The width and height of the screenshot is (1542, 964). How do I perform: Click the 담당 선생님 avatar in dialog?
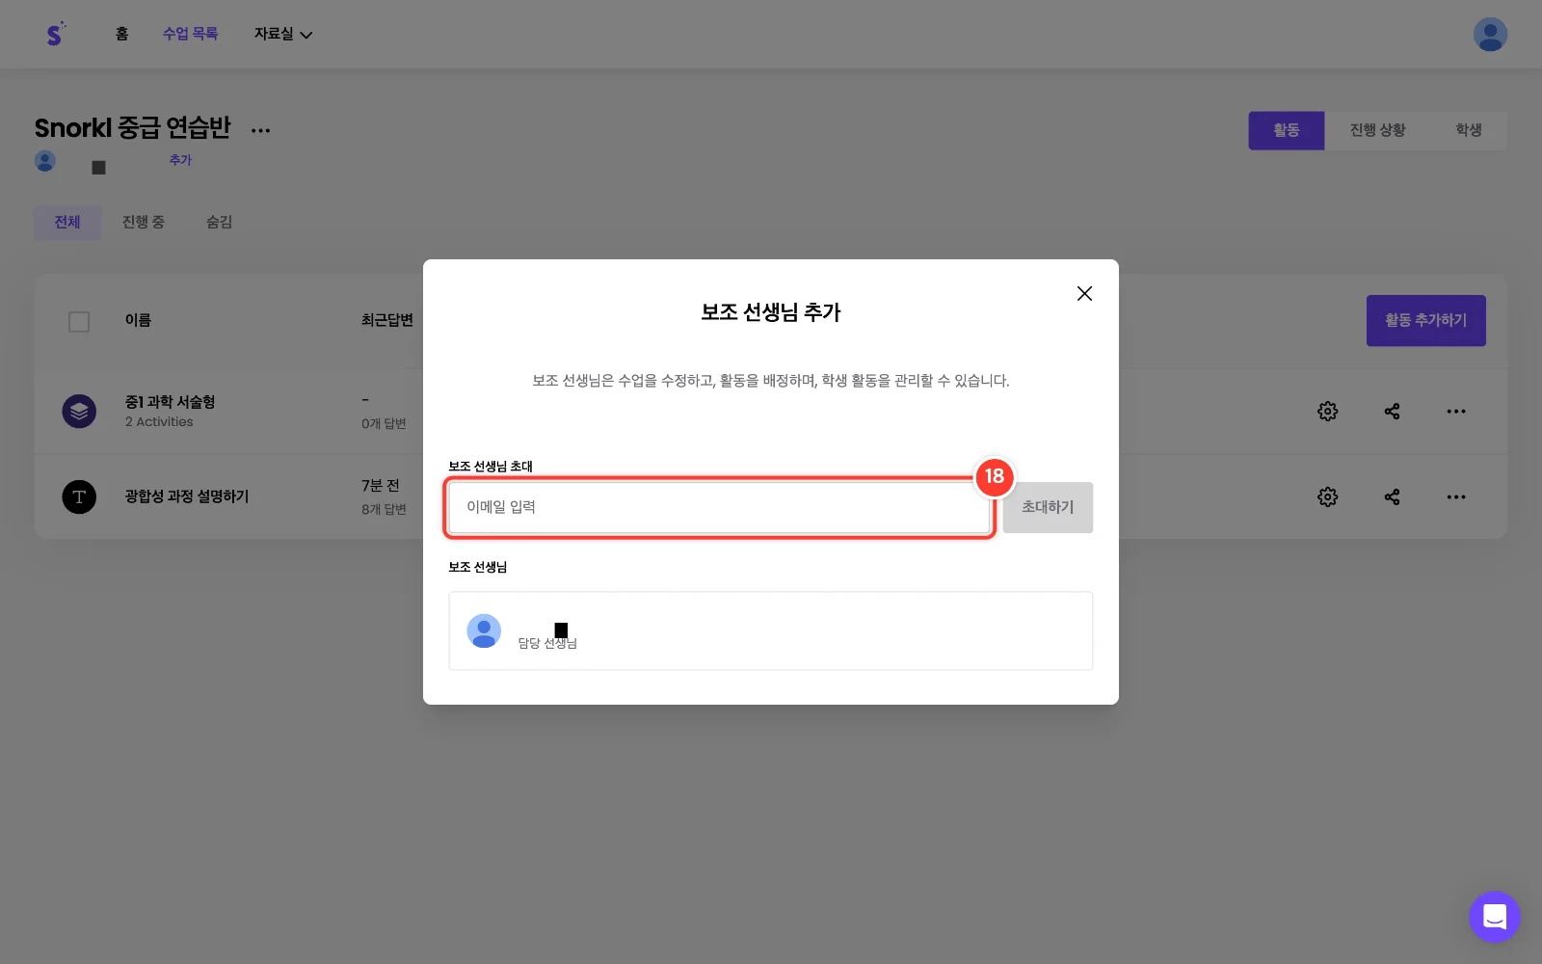[484, 631]
